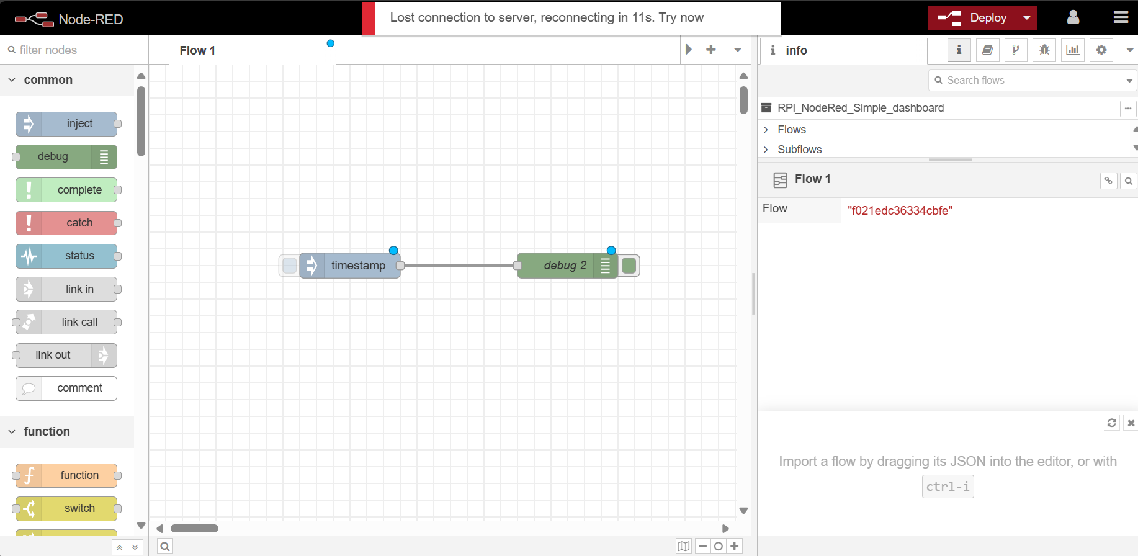Screen dimensions: 1138x556
Task: Select the debug 2 node on canvas
Action: point(568,266)
